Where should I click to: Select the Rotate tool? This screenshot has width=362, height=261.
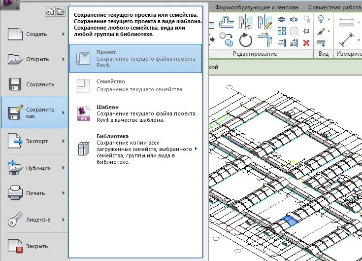tap(245, 40)
